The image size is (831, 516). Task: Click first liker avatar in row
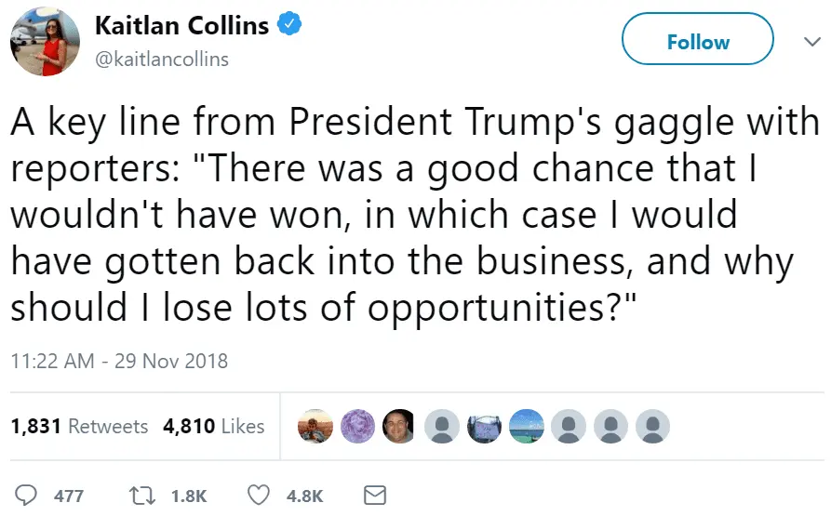(x=315, y=427)
